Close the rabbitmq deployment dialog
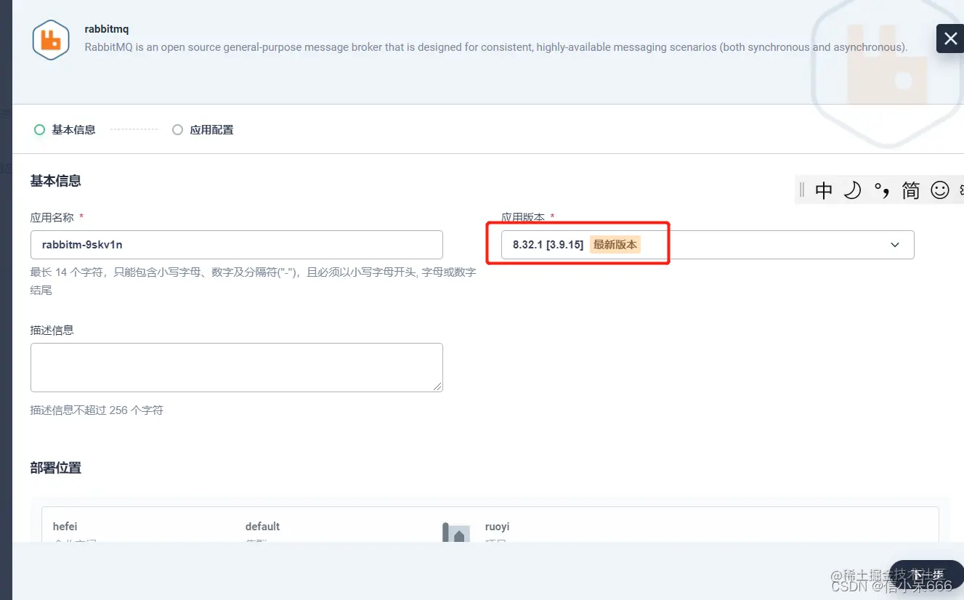This screenshot has width=964, height=600. [949, 39]
